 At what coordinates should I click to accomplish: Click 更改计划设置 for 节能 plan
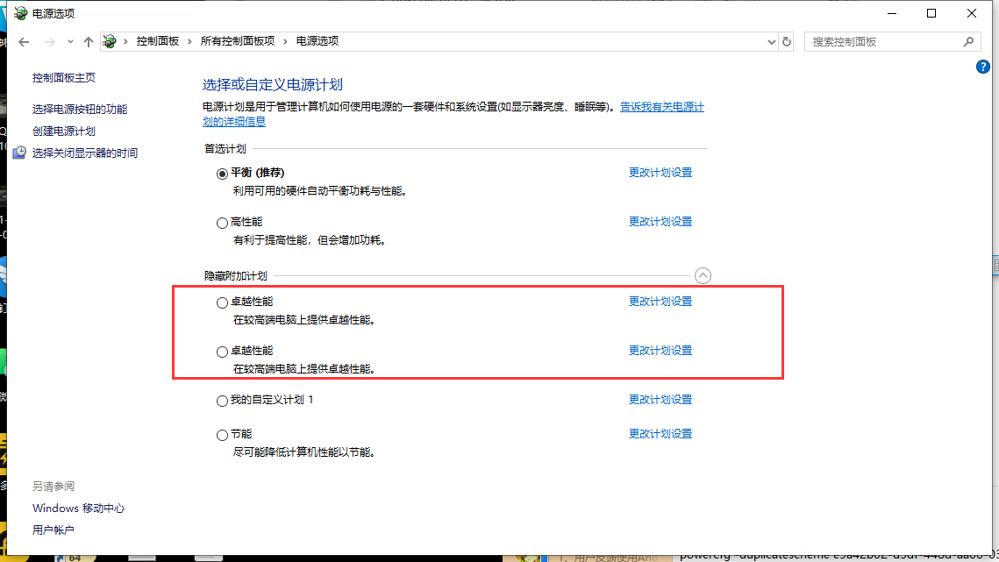click(x=660, y=434)
